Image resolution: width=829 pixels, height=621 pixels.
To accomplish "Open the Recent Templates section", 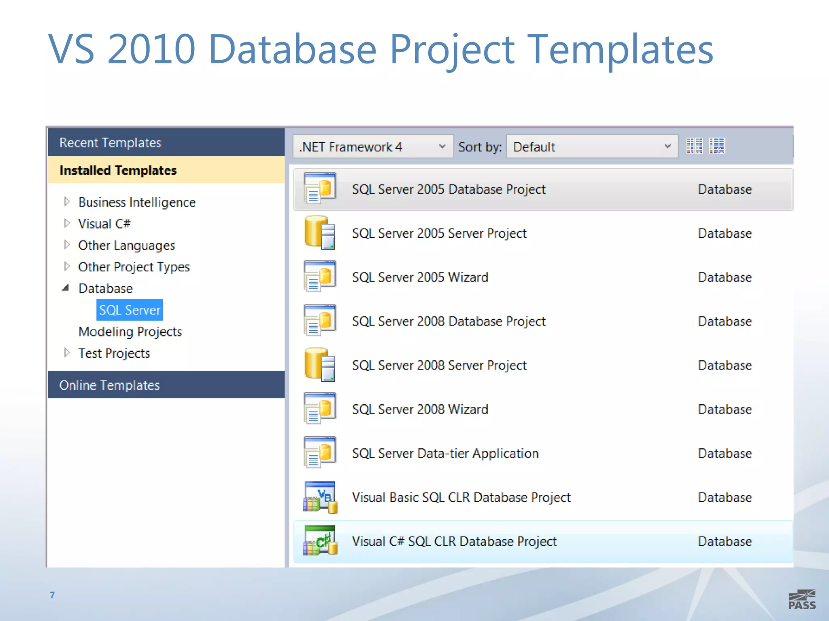I will point(166,142).
